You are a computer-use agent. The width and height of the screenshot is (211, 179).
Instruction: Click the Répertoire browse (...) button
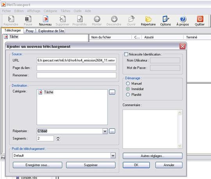112,131
